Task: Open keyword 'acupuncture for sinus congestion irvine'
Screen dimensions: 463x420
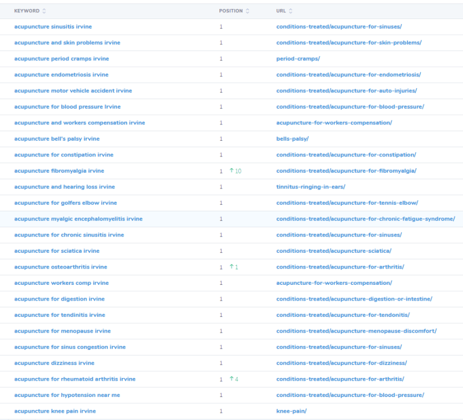Action: click(70, 347)
